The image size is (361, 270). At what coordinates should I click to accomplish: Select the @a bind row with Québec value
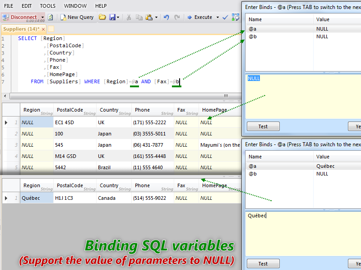303,166
